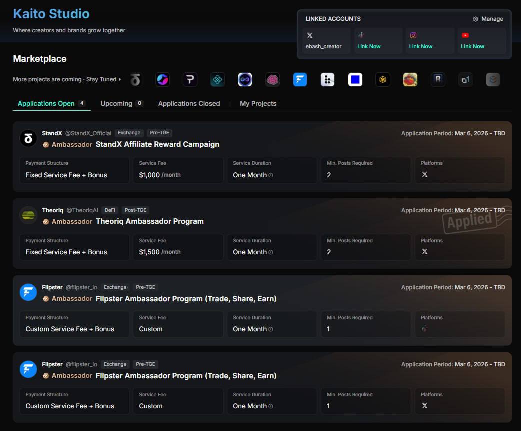Click the faded gray project icon at strip end

(x=493, y=80)
